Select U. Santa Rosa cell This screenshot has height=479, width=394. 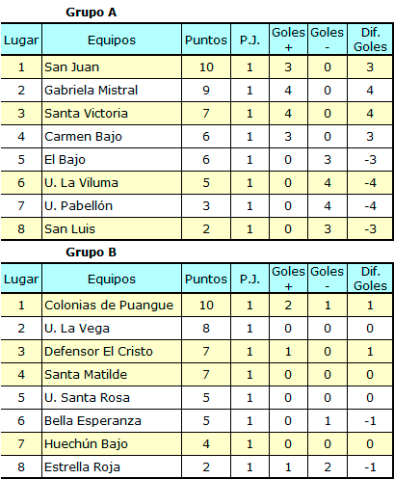[x=112, y=398]
